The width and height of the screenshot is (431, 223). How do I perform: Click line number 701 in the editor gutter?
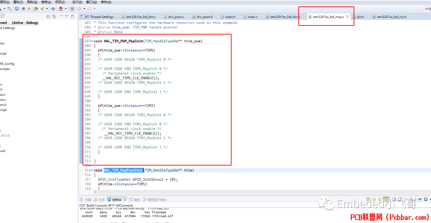(88, 106)
